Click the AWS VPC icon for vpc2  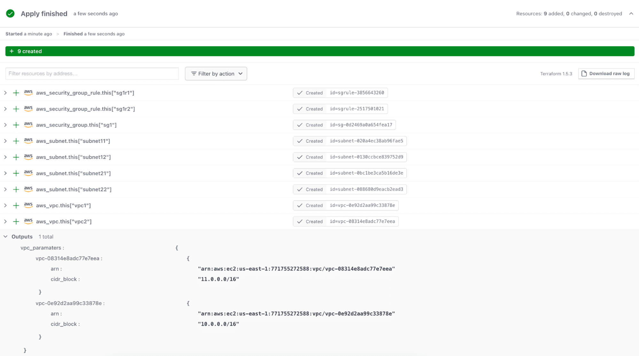[x=28, y=221]
